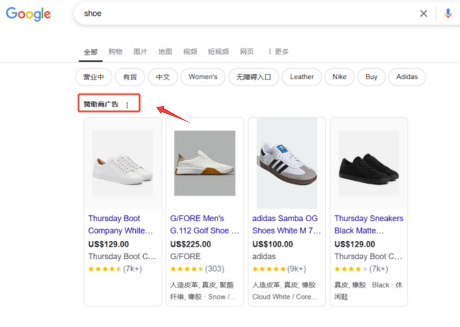Select the 地图 (Maps) search category
460x327 pixels.
(x=165, y=51)
